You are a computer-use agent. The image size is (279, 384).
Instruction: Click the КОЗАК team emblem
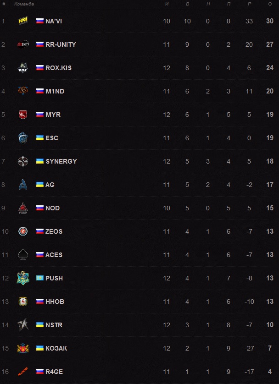[23, 348]
